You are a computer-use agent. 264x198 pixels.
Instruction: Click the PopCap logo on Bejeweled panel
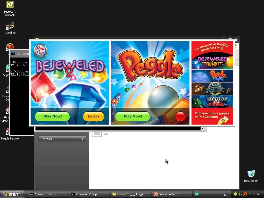(x=40, y=50)
